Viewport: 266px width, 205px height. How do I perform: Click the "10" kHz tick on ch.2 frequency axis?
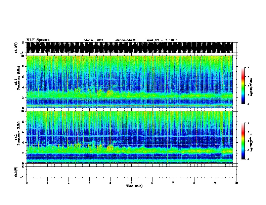tap(23, 111)
